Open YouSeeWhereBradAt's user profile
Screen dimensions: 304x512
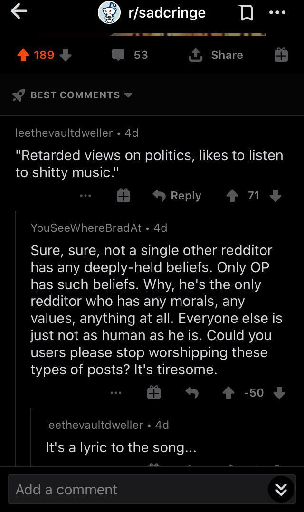click(86, 228)
